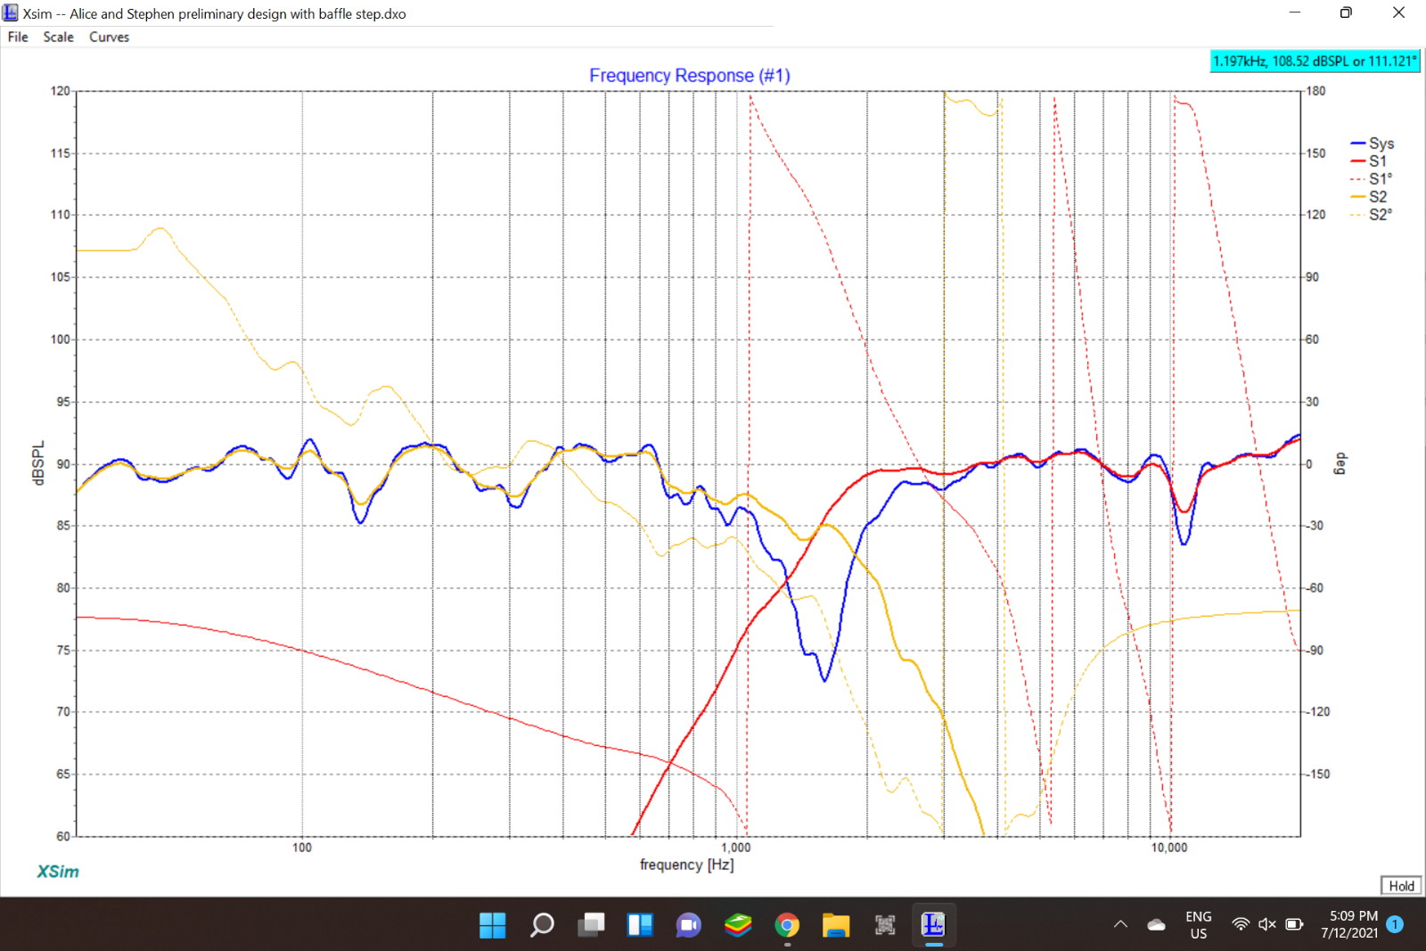The height and width of the screenshot is (951, 1426).
Task: Click the Sys legend entry
Action: [1373, 143]
